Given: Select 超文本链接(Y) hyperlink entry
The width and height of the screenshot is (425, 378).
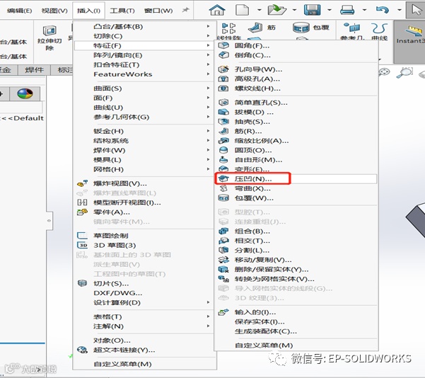Looking at the screenshot, I should click(145, 350).
